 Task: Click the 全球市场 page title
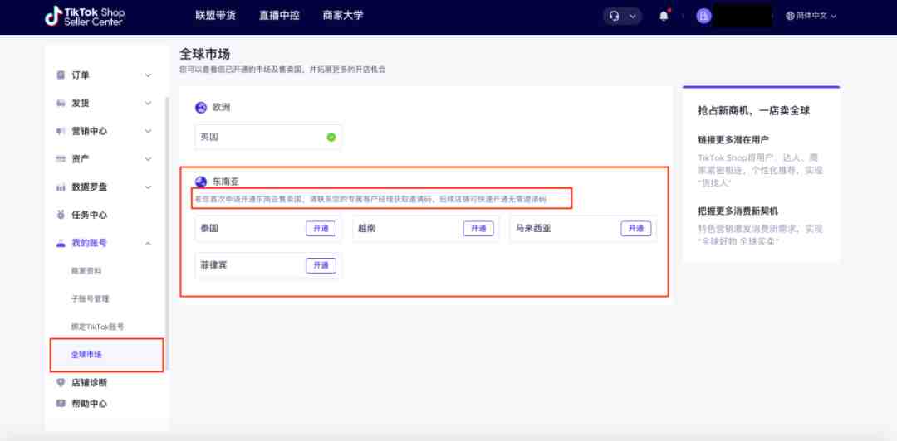tap(205, 54)
